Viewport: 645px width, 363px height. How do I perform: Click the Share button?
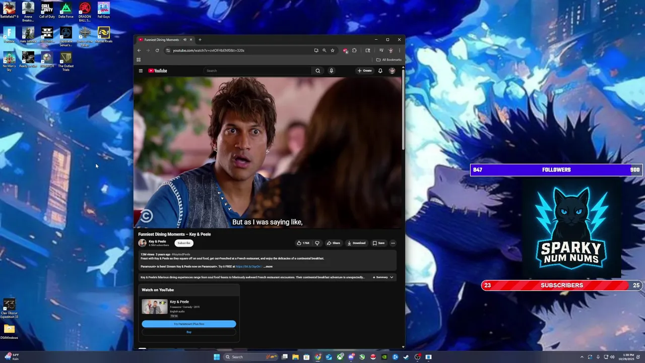(333, 243)
